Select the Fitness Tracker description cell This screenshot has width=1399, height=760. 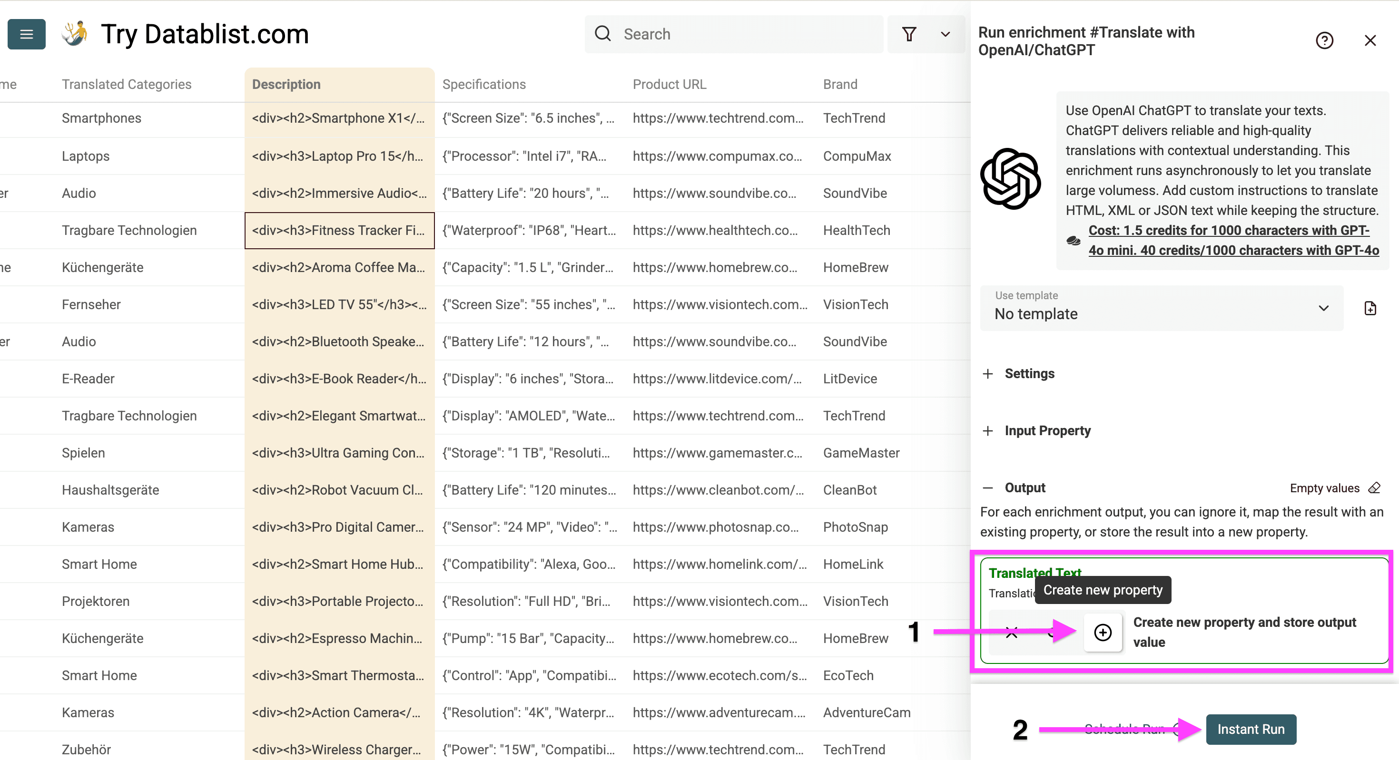coord(339,230)
